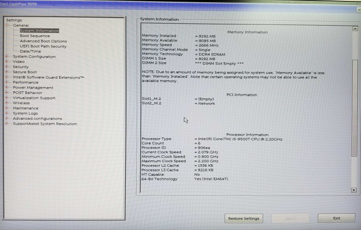
Task: Select the Wireless category label
Action: click(21, 103)
